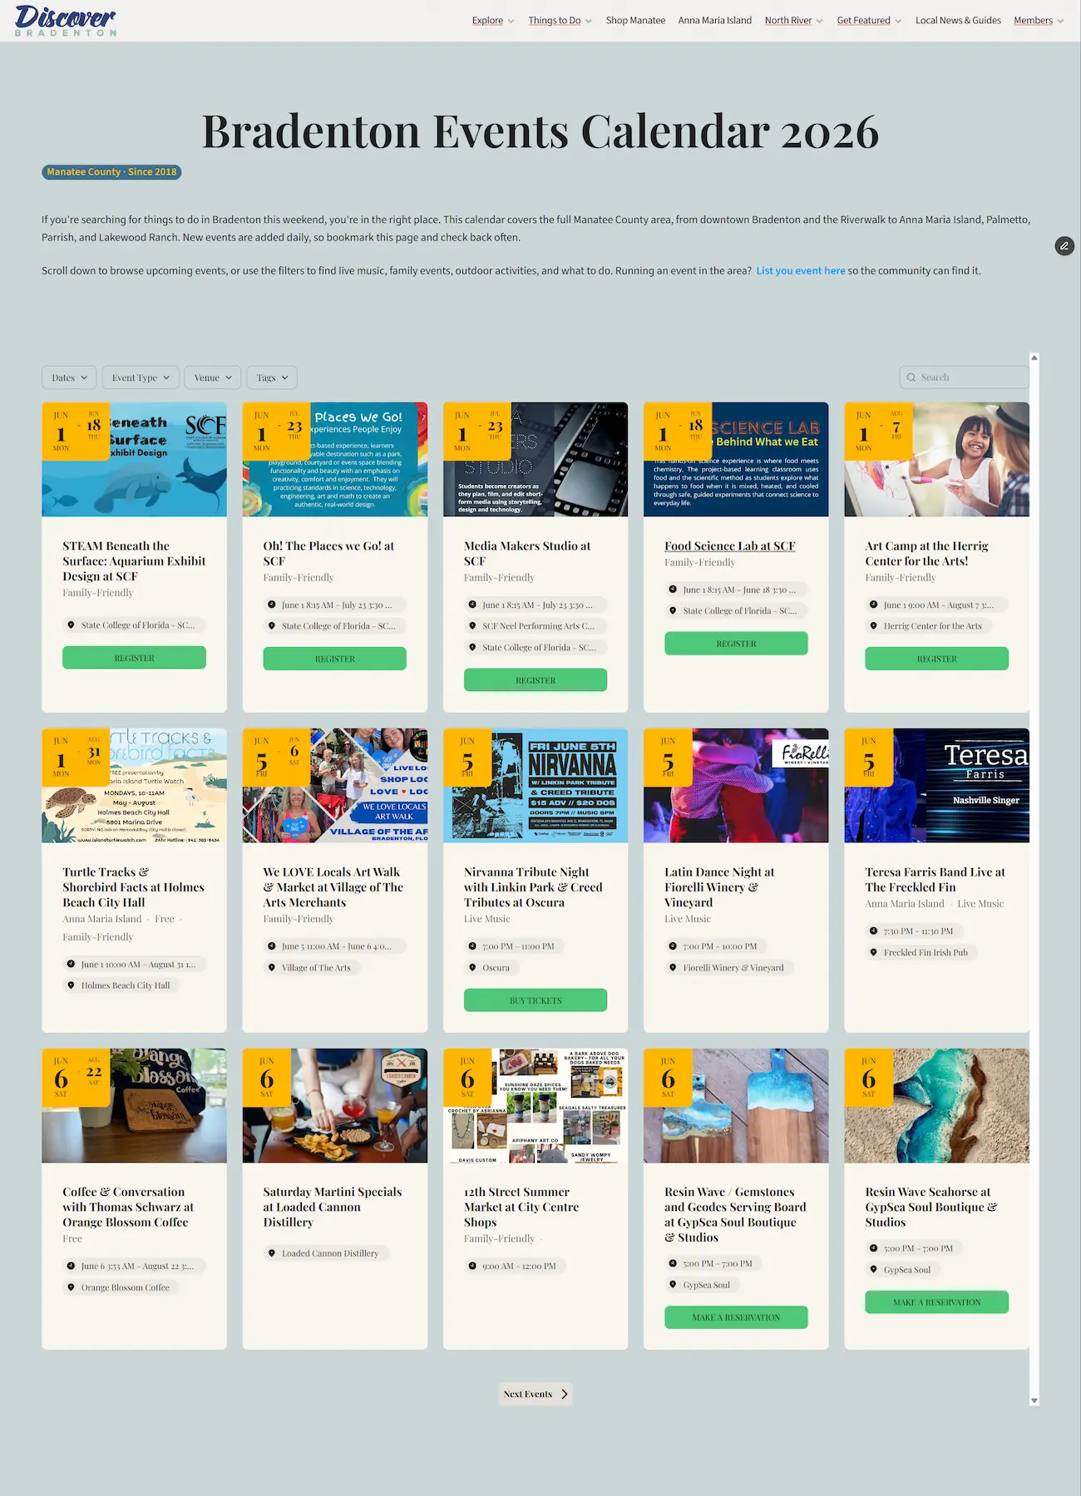Open We LOVE Locals Art Walk title
The width and height of the screenshot is (1081, 1496).
coord(333,887)
